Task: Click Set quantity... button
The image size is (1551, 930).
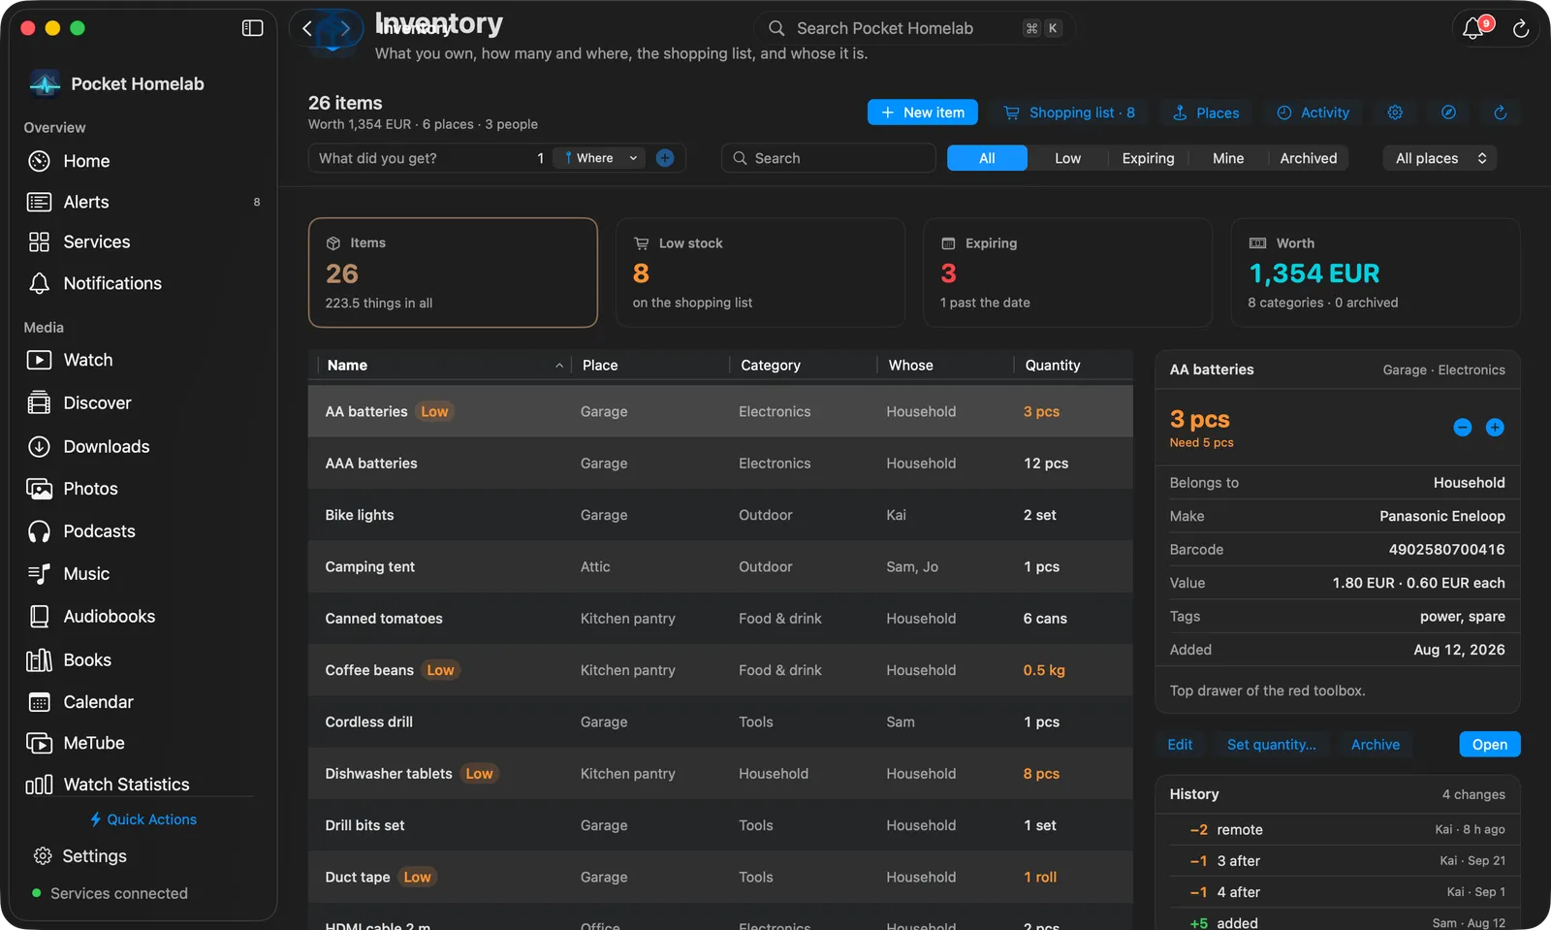Action: tap(1272, 745)
